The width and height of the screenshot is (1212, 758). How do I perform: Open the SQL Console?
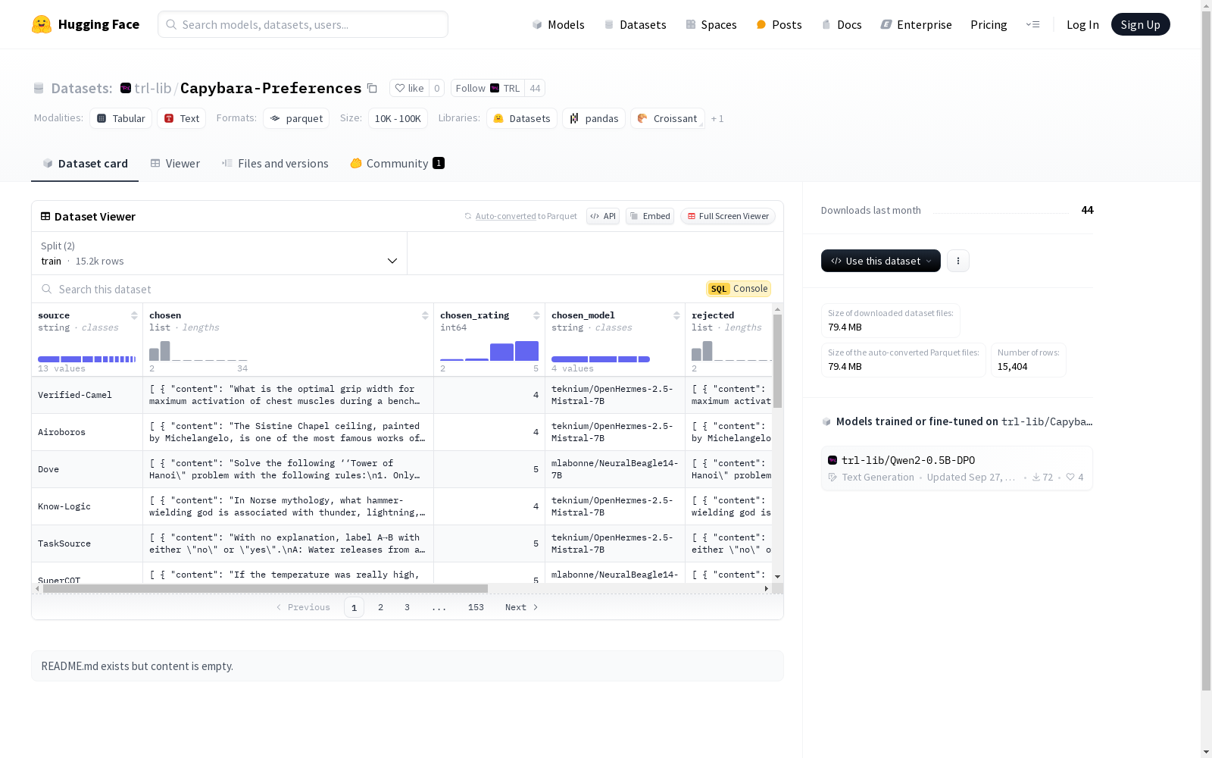pos(739,289)
